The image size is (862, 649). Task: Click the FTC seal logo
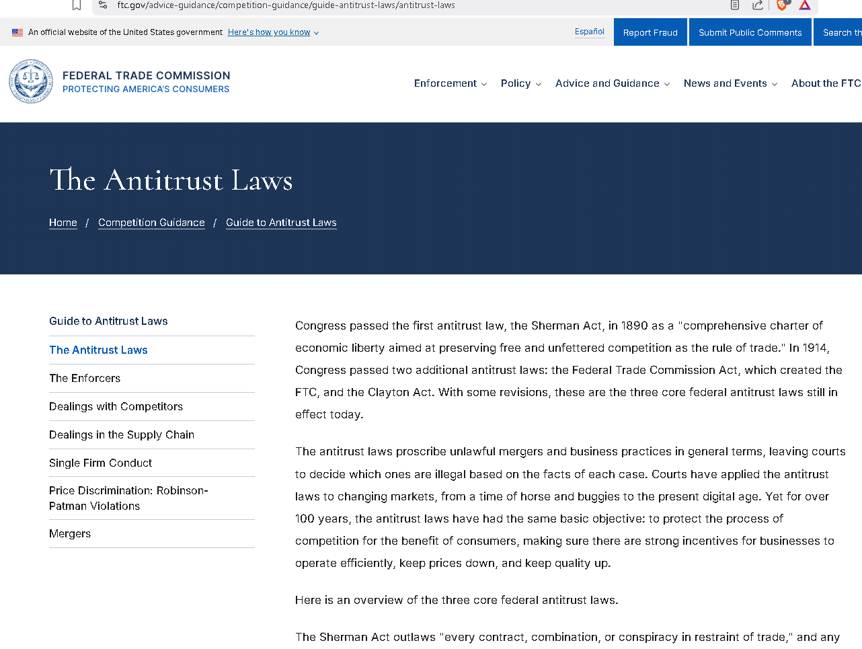point(31,81)
